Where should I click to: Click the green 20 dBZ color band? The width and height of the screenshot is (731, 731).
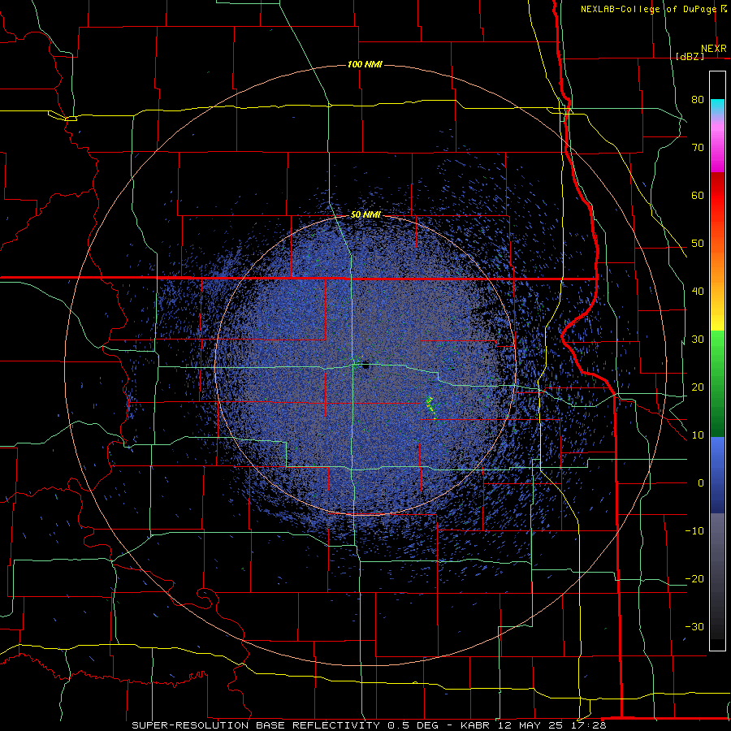pos(717,387)
